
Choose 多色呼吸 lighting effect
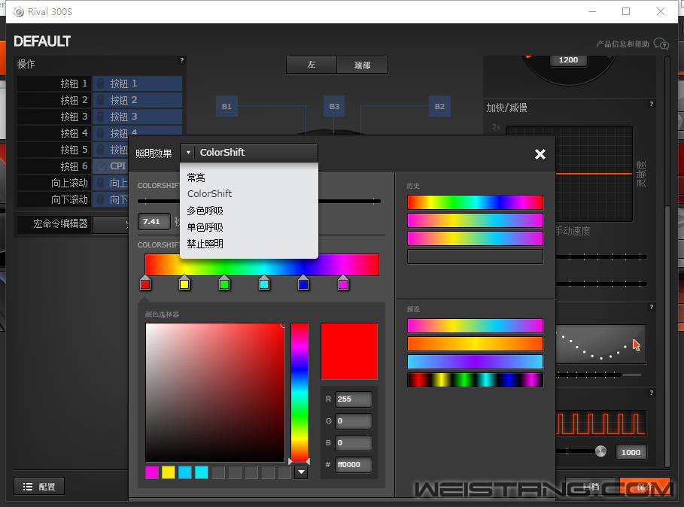tap(205, 211)
